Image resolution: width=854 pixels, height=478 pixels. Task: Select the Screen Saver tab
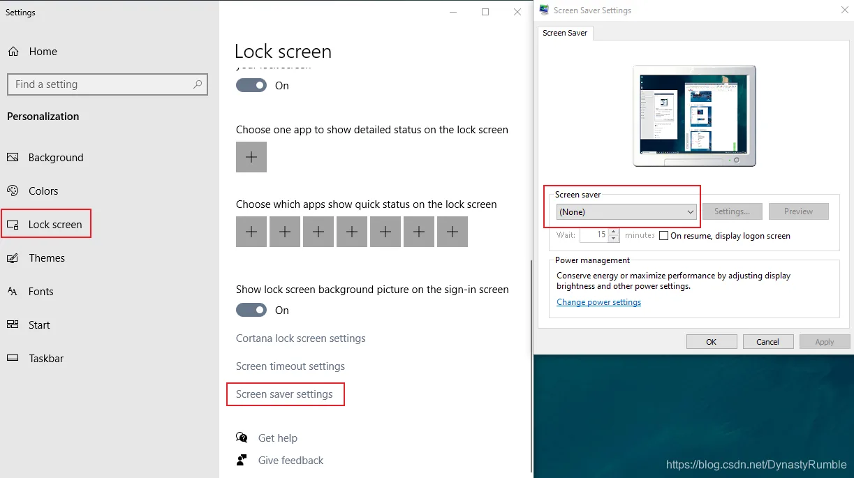point(565,33)
